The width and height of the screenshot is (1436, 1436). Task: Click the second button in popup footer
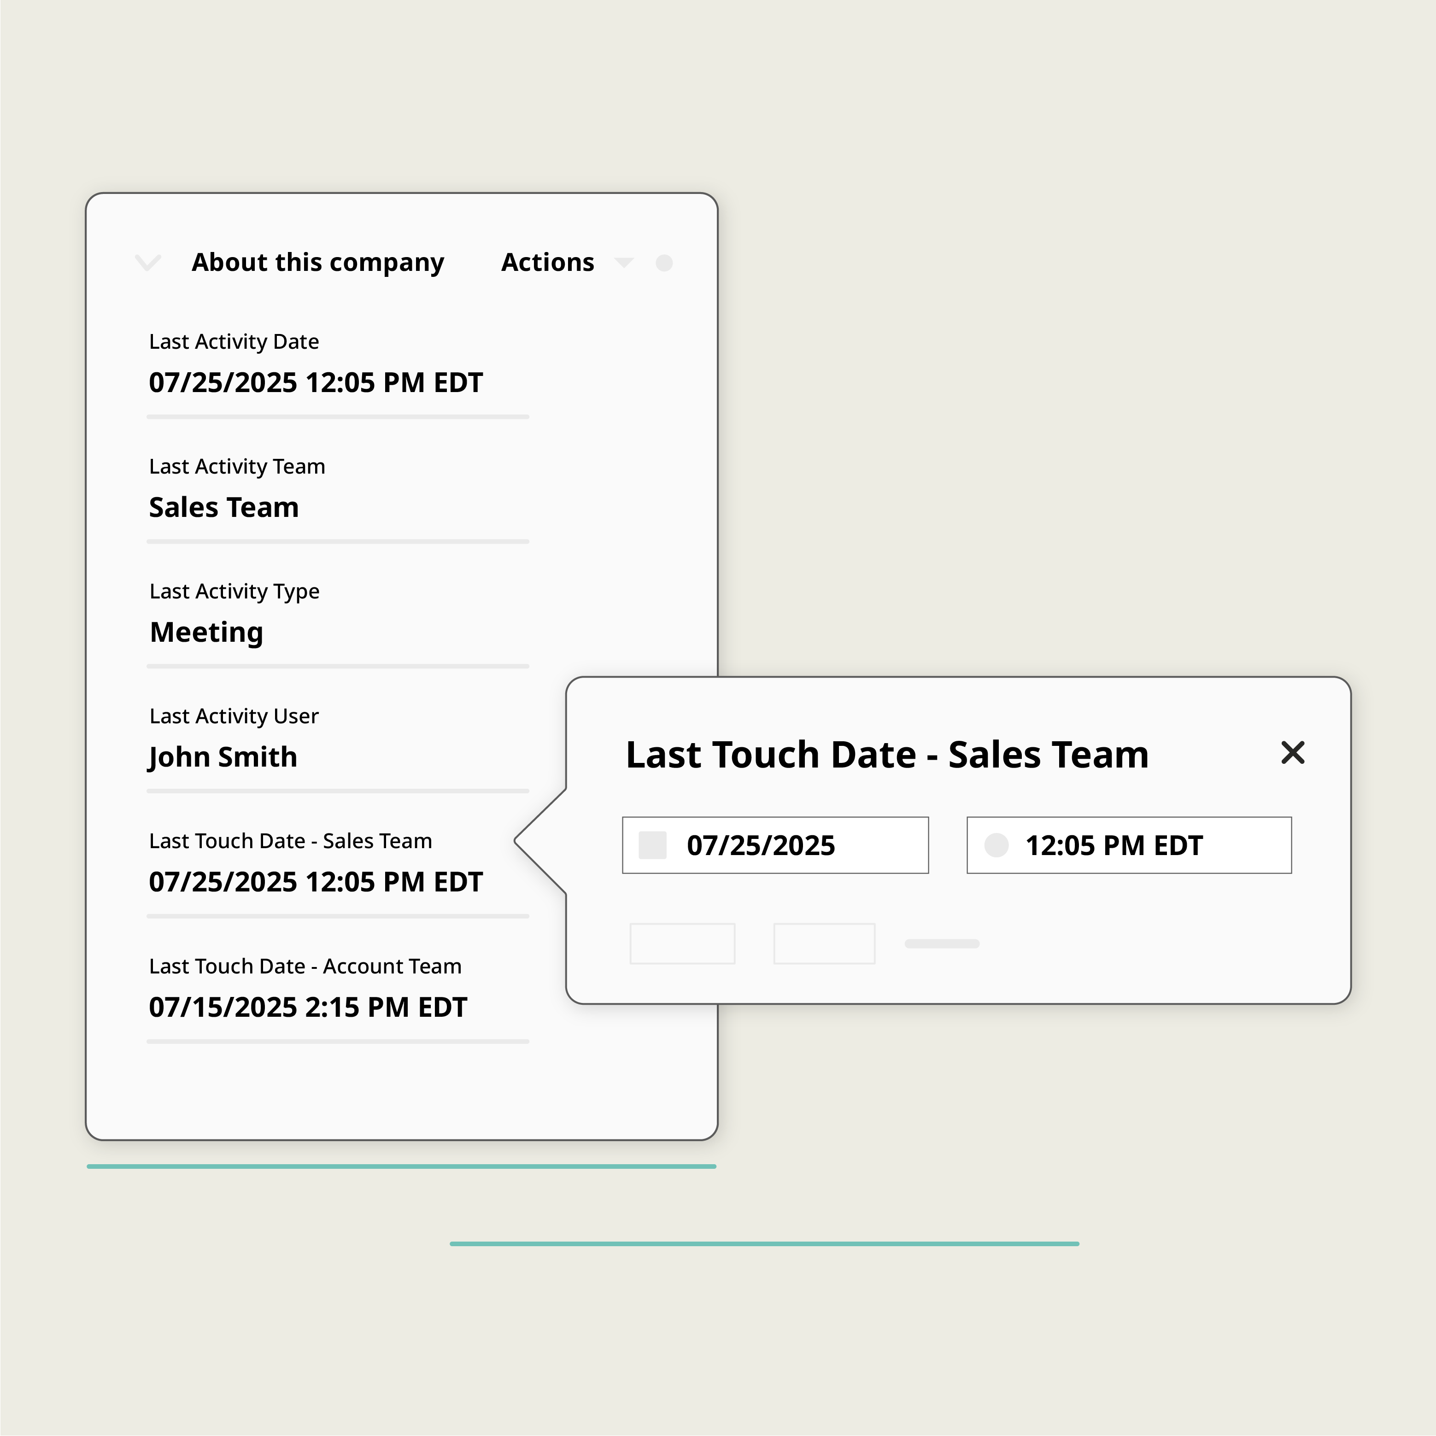pos(824,943)
